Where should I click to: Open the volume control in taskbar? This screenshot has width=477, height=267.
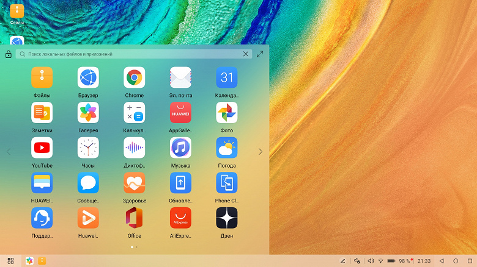coord(371,261)
